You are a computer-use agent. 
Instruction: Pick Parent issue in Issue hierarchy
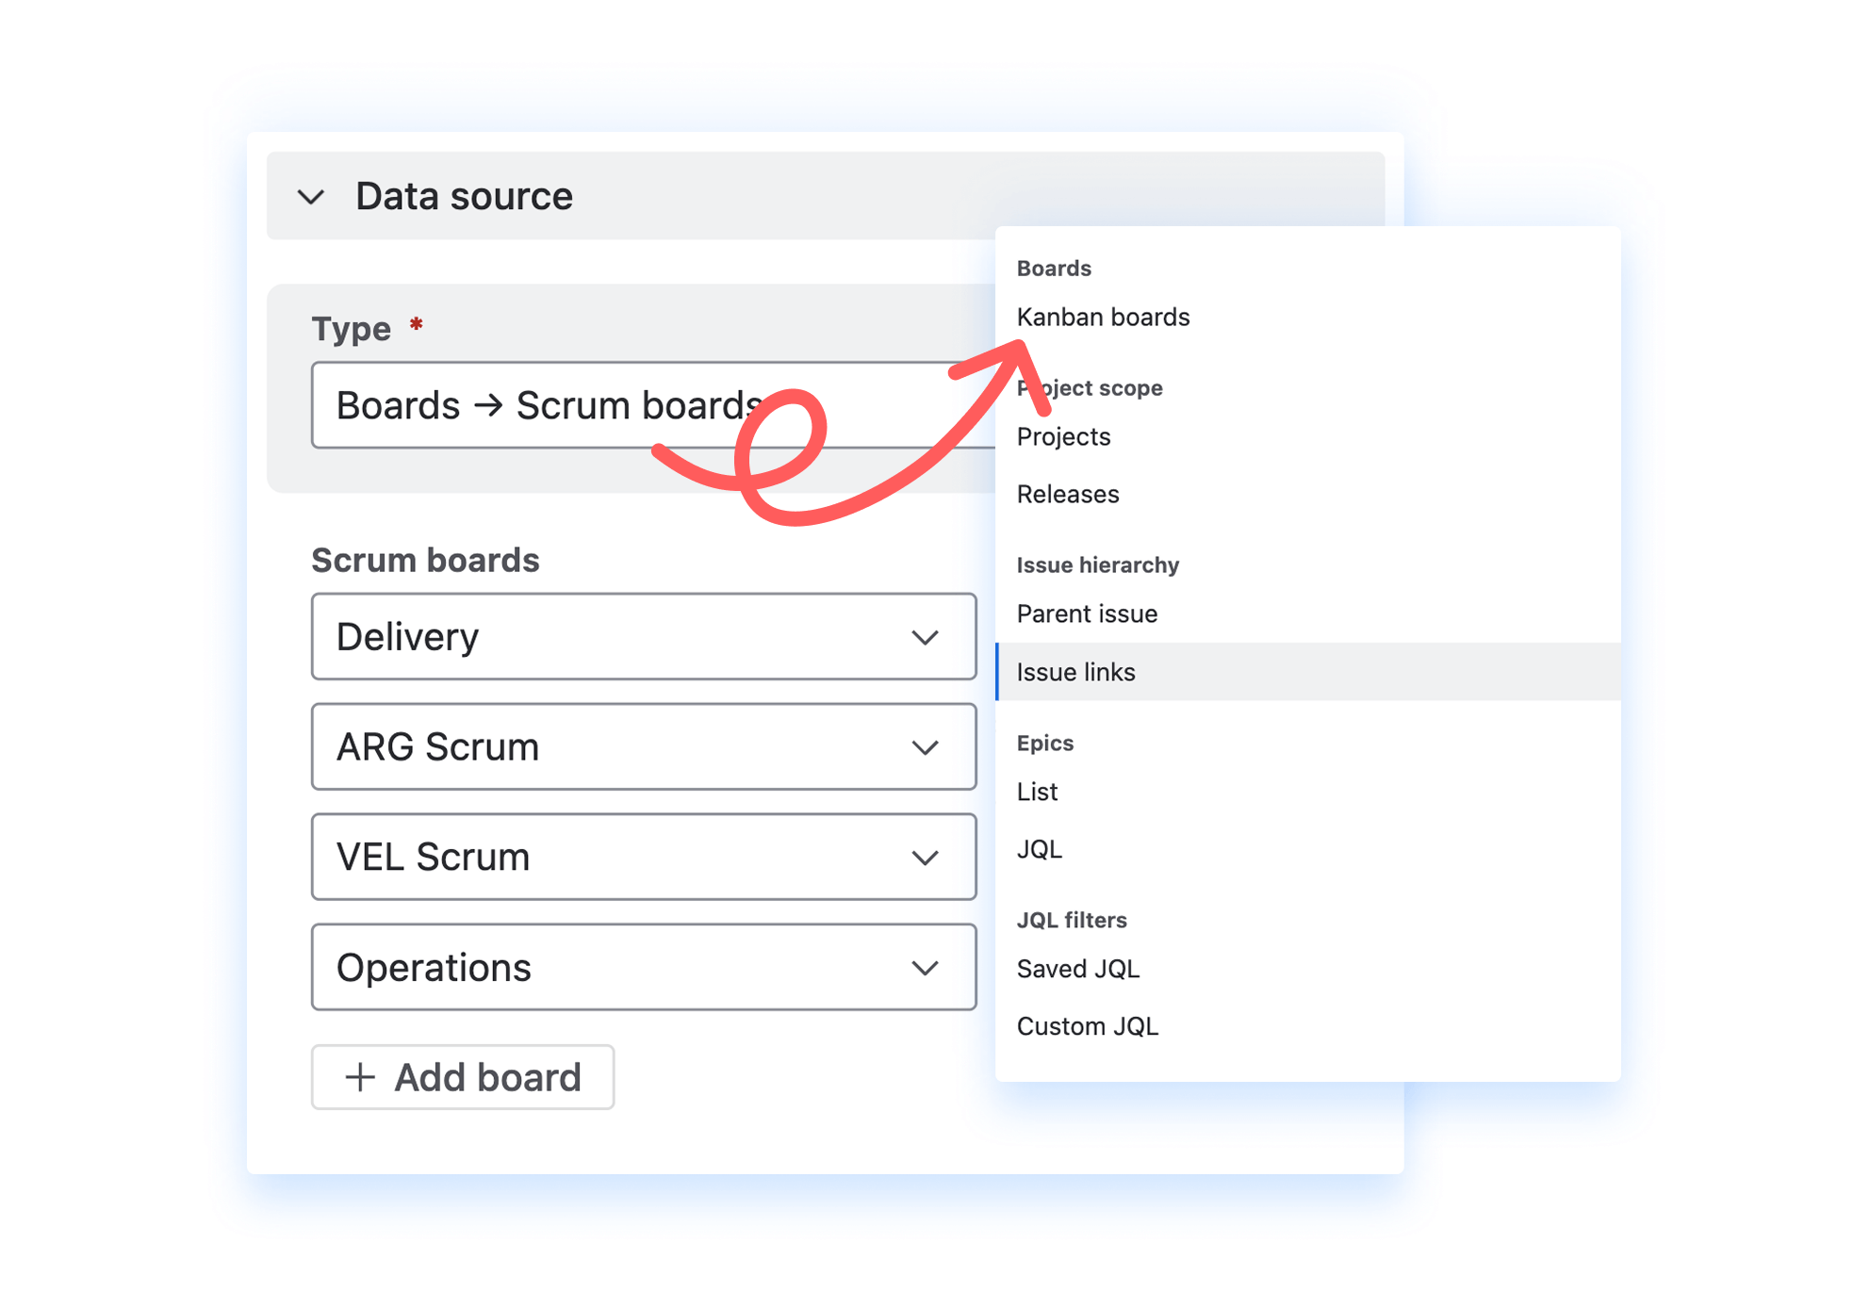click(1087, 614)
